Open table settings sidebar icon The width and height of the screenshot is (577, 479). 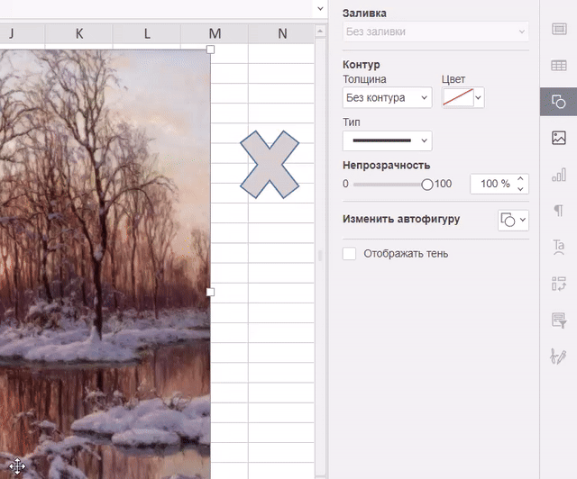coord(559,66)
